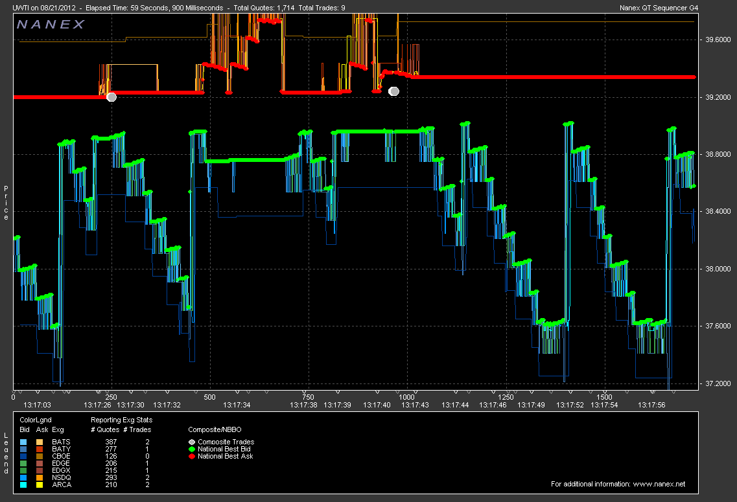
Task: Pick the ARCA ask color swatch
Action: point(40,485)
